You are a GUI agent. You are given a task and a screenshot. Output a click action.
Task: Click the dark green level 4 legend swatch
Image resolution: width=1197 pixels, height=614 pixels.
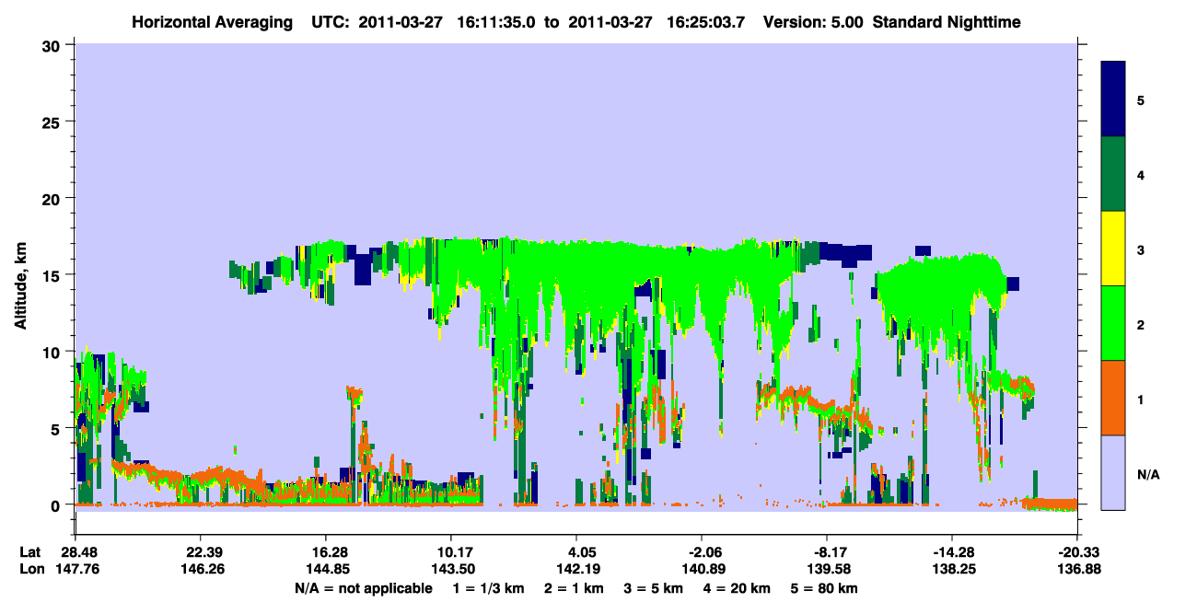coord(1113,174)
